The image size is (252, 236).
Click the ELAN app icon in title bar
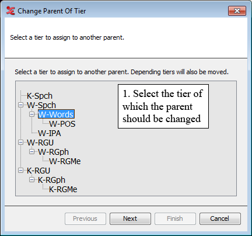(10, 11)
